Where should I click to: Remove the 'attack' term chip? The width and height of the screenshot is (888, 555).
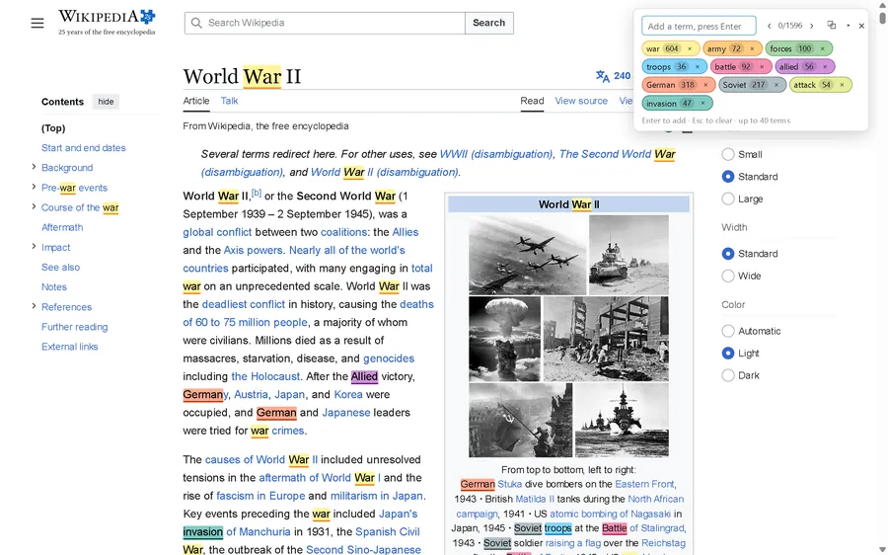coord(842,85)
